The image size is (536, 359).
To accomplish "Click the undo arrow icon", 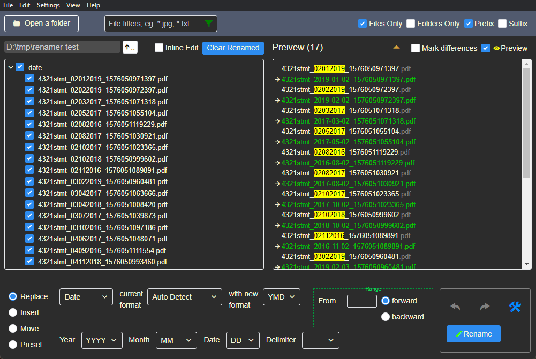I will coord(455,307).
